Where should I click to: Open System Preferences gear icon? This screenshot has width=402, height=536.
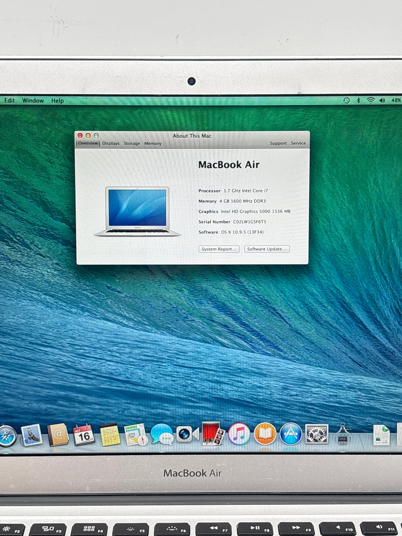[x=317, y=434]
